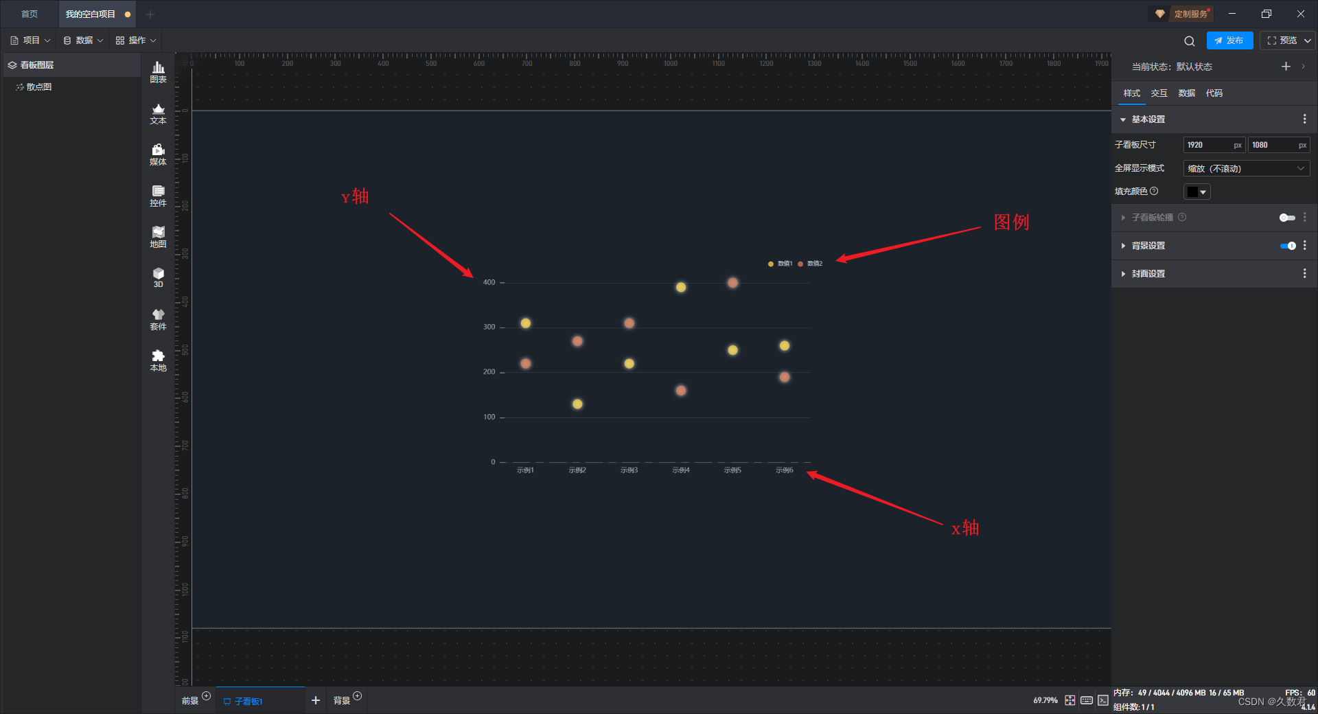Viewport: 1318px width, 714px height.
Task: Open the 图表 chart components panel
Action: click(158, 72)
